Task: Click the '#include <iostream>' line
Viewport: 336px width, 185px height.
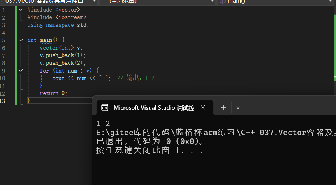Action: (x=57, y=17)
